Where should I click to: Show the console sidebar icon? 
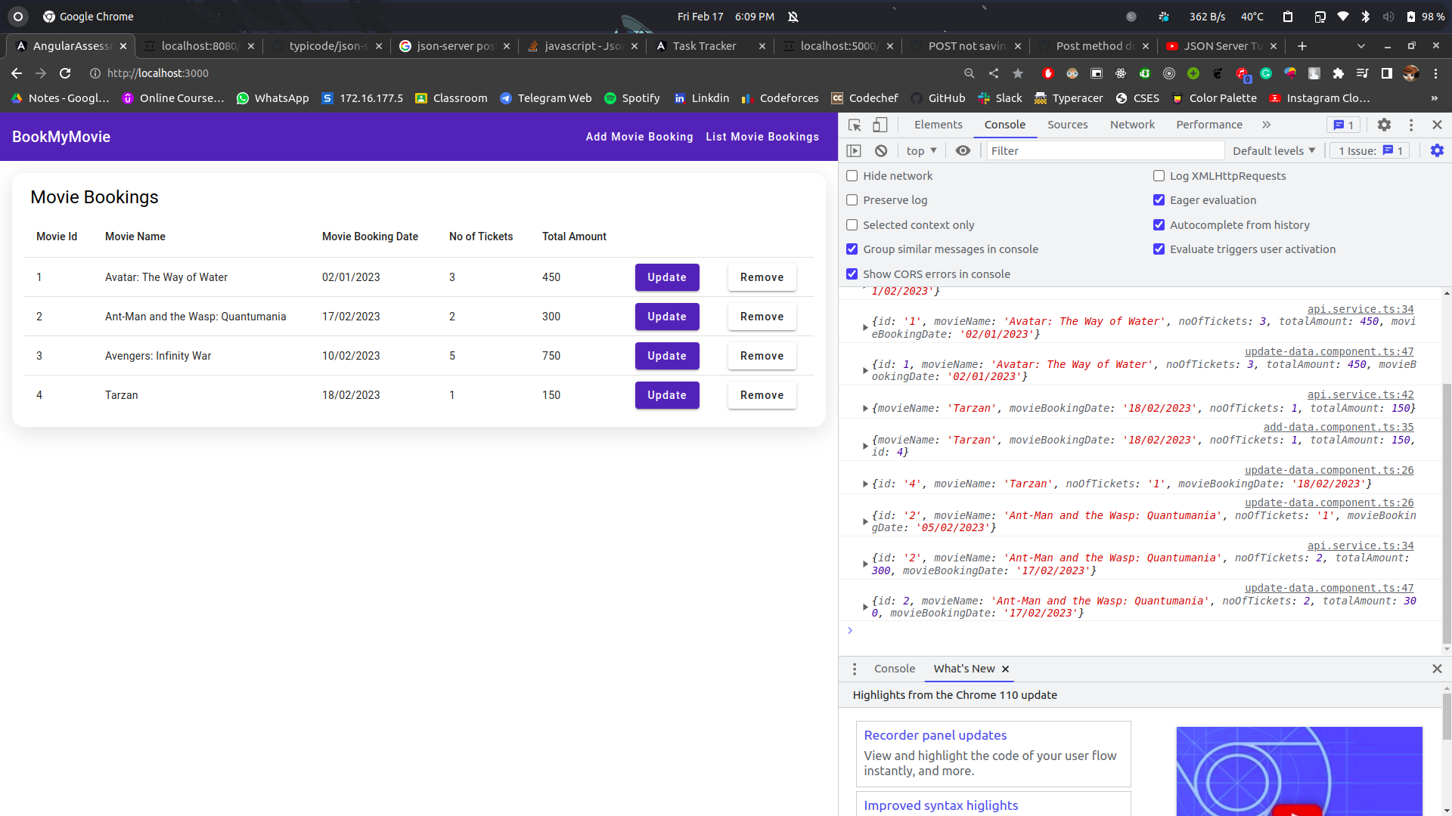click(855, 150)
